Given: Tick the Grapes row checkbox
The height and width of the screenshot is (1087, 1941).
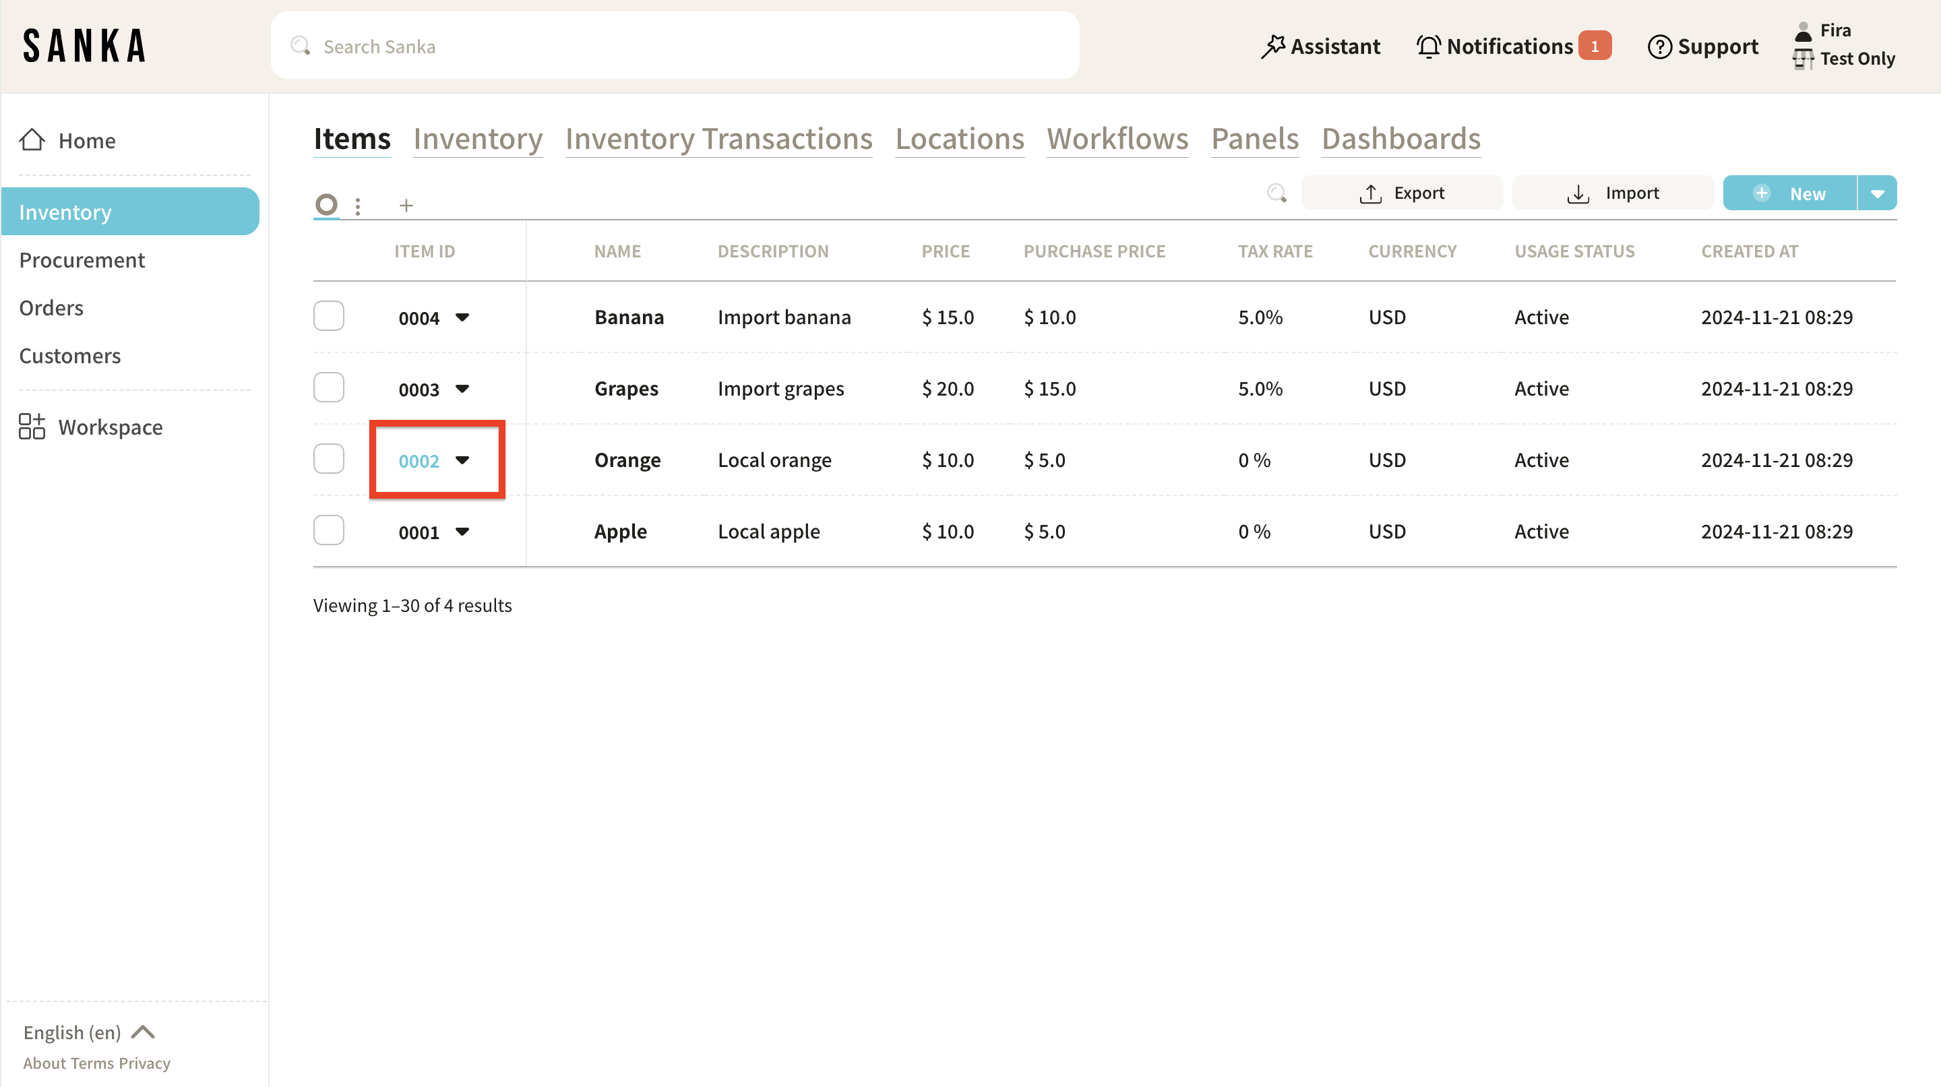Looking at the screenshot, I should click(328, 387).
